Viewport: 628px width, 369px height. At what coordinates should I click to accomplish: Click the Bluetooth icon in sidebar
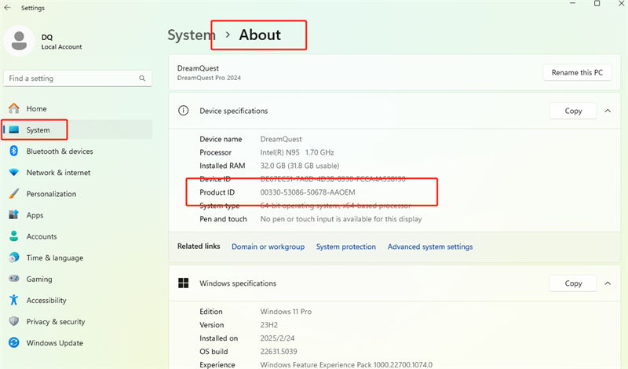[14, 151]
